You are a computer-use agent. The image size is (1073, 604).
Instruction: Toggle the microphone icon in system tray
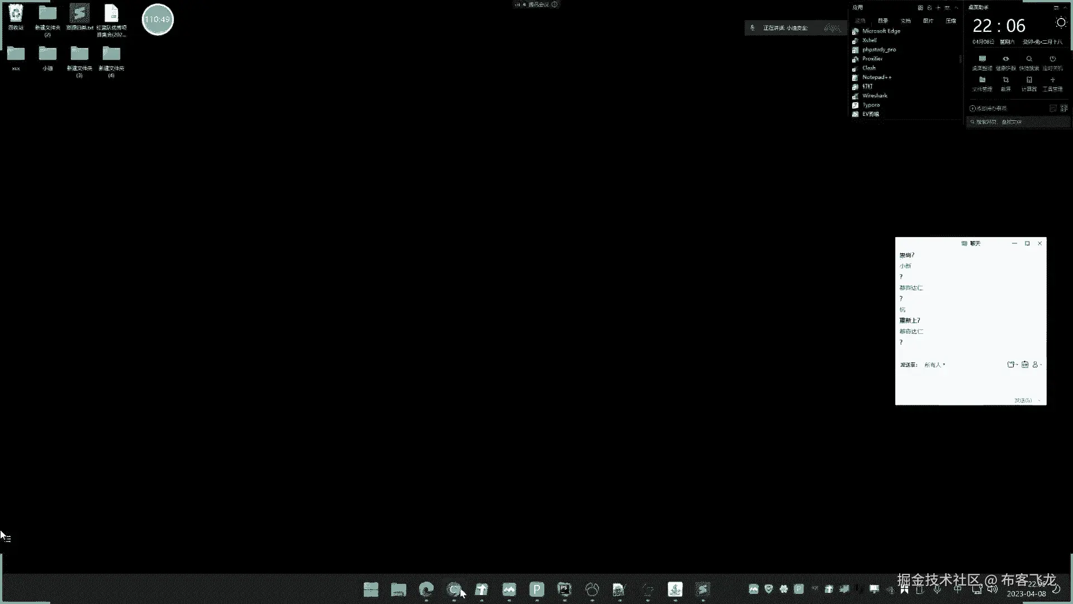pos(937,589)
